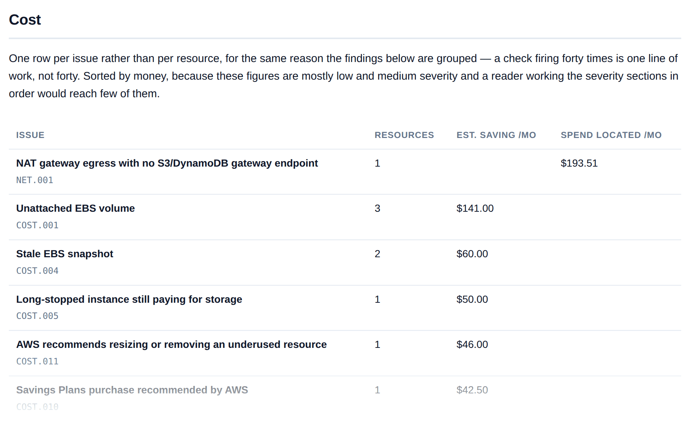Click the COST.001 check code
The height and width of the screenshot is (422, 690).
tap(37, 225)
